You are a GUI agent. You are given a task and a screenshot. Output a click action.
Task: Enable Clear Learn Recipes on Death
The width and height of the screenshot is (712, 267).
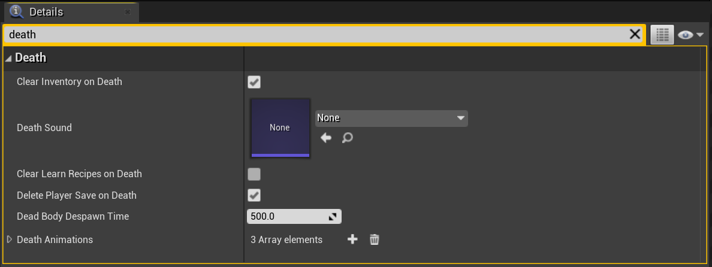[254, 174]
